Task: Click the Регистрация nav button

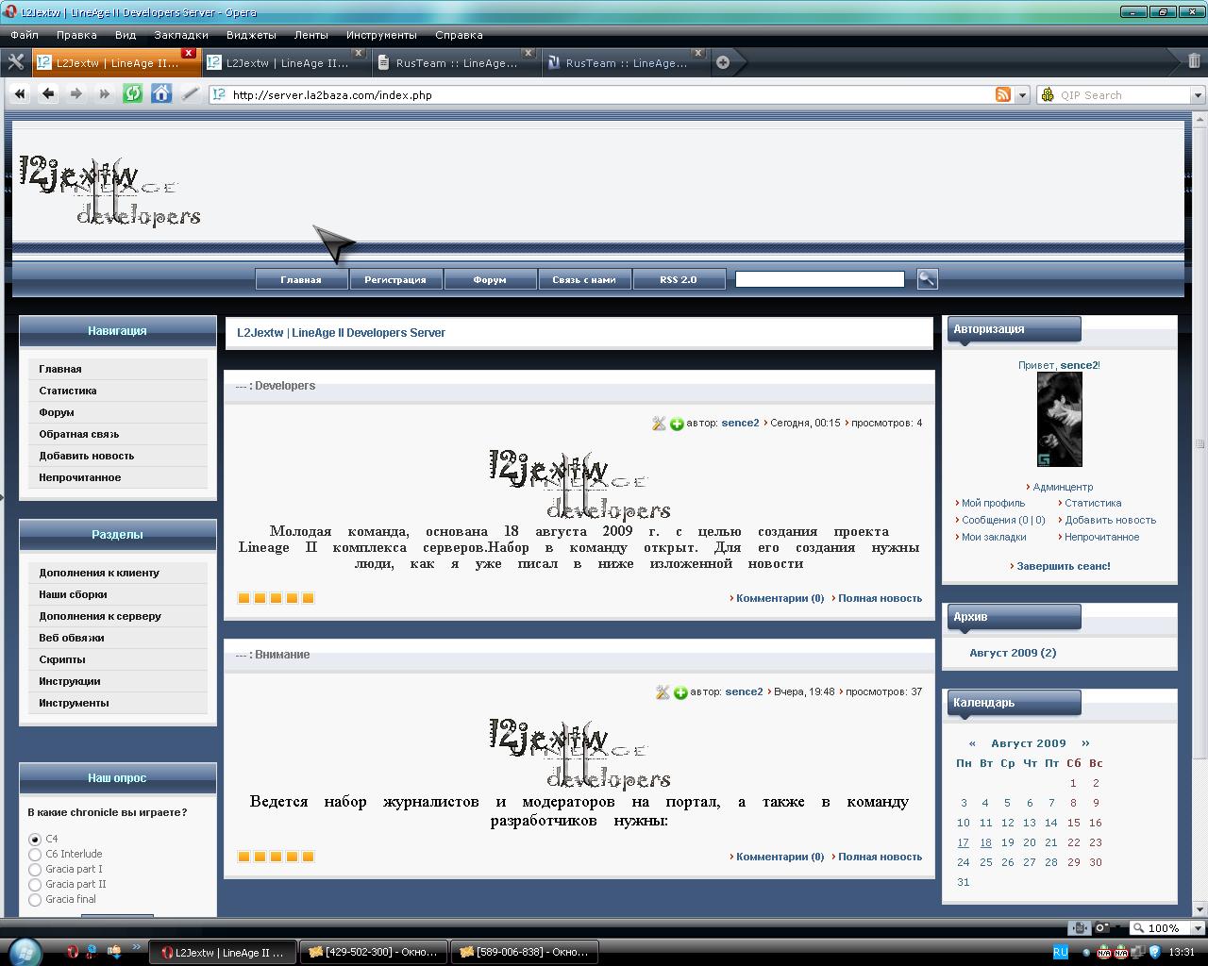Action: 395,279
